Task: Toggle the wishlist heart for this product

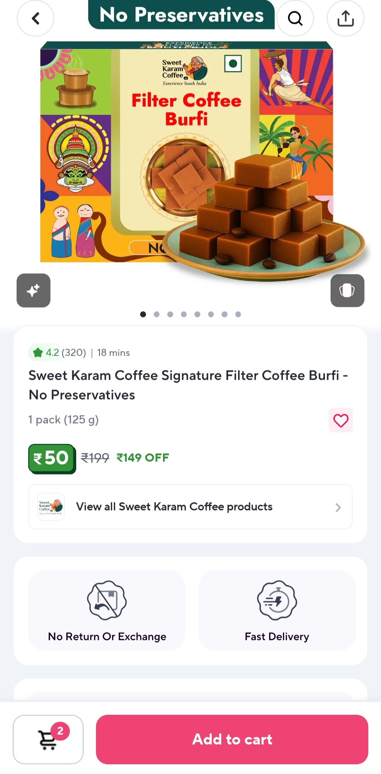Action: point(340,420)
